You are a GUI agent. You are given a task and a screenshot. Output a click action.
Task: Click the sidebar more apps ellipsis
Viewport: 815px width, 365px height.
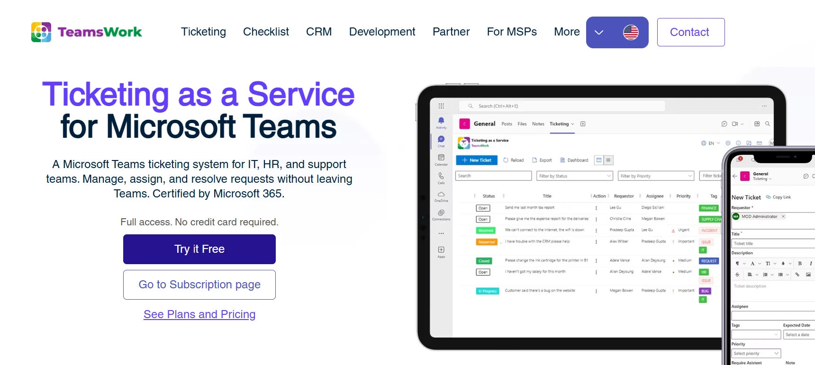[x=441, y=233]
